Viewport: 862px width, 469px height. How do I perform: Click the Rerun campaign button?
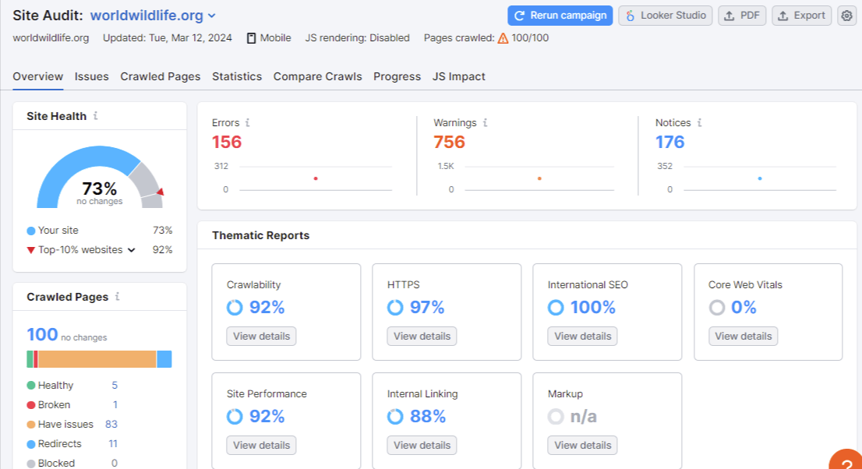click(x=560, y=16)
